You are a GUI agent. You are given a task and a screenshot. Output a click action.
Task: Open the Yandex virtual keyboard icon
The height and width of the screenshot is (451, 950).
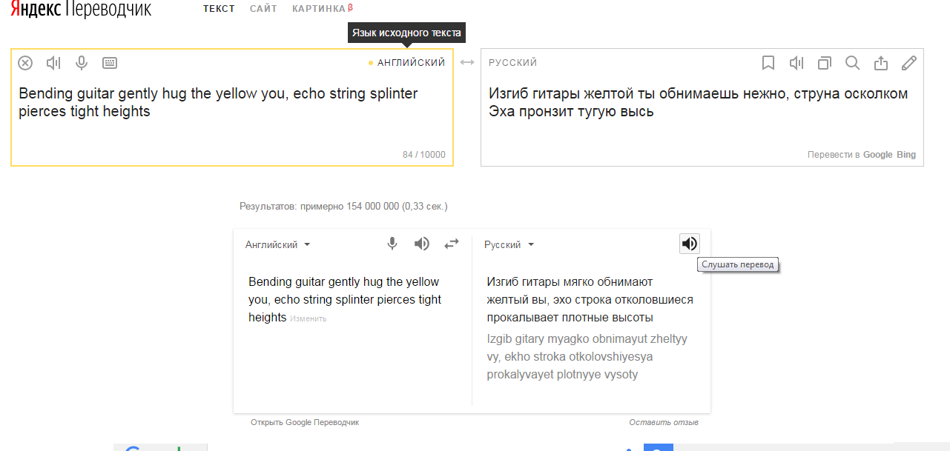pos(110,63)
